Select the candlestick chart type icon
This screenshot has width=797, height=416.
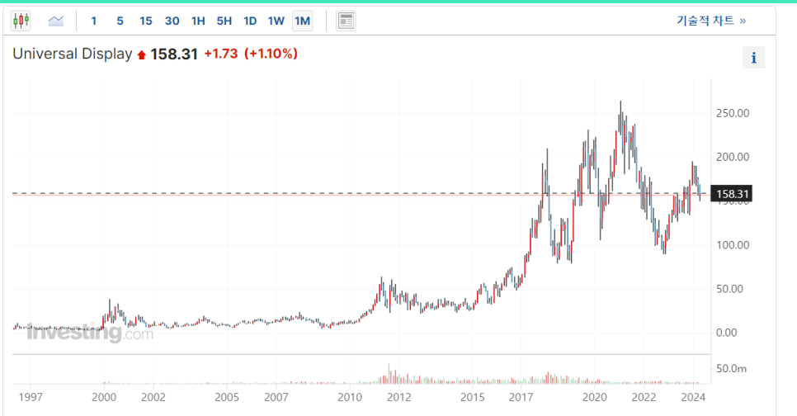coord(21,21)
